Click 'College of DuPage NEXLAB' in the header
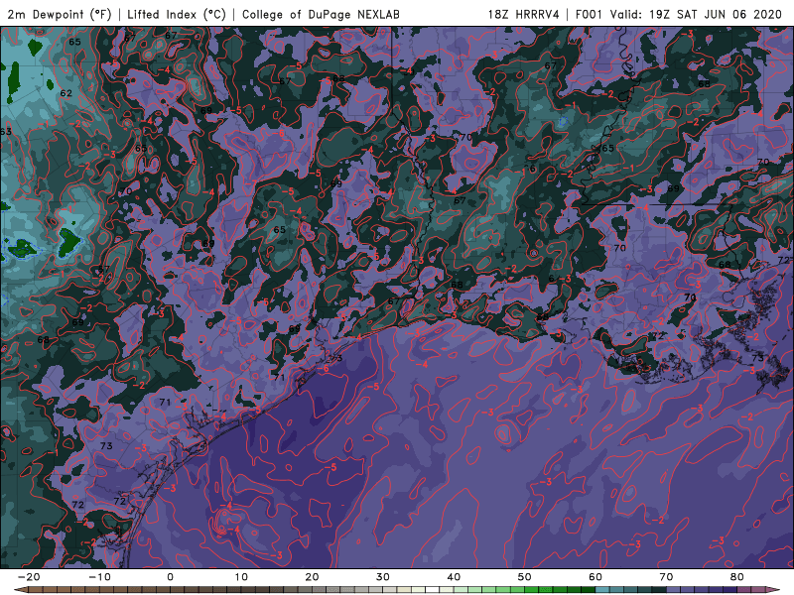The width and height of the screenshot is (794, 595). click(321, 14)
